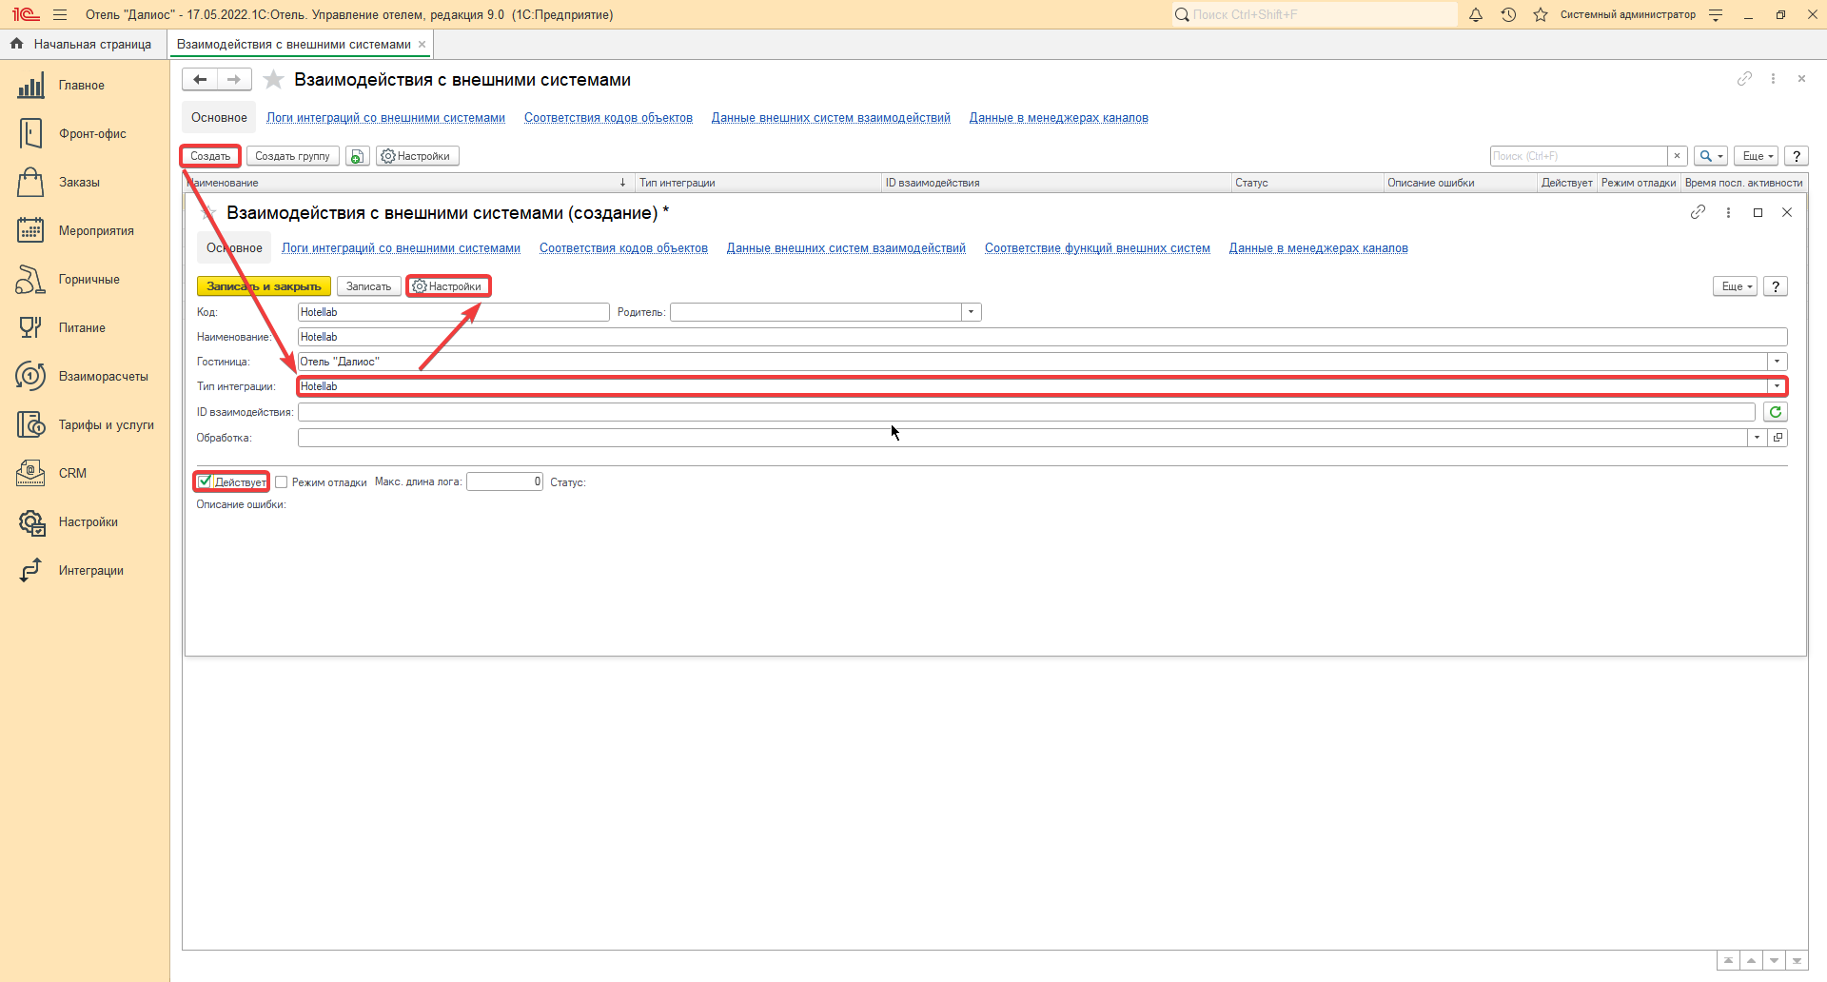Go forward with the right arrow
Screen dimensions: 1827x982
click(x=234, y=80)
